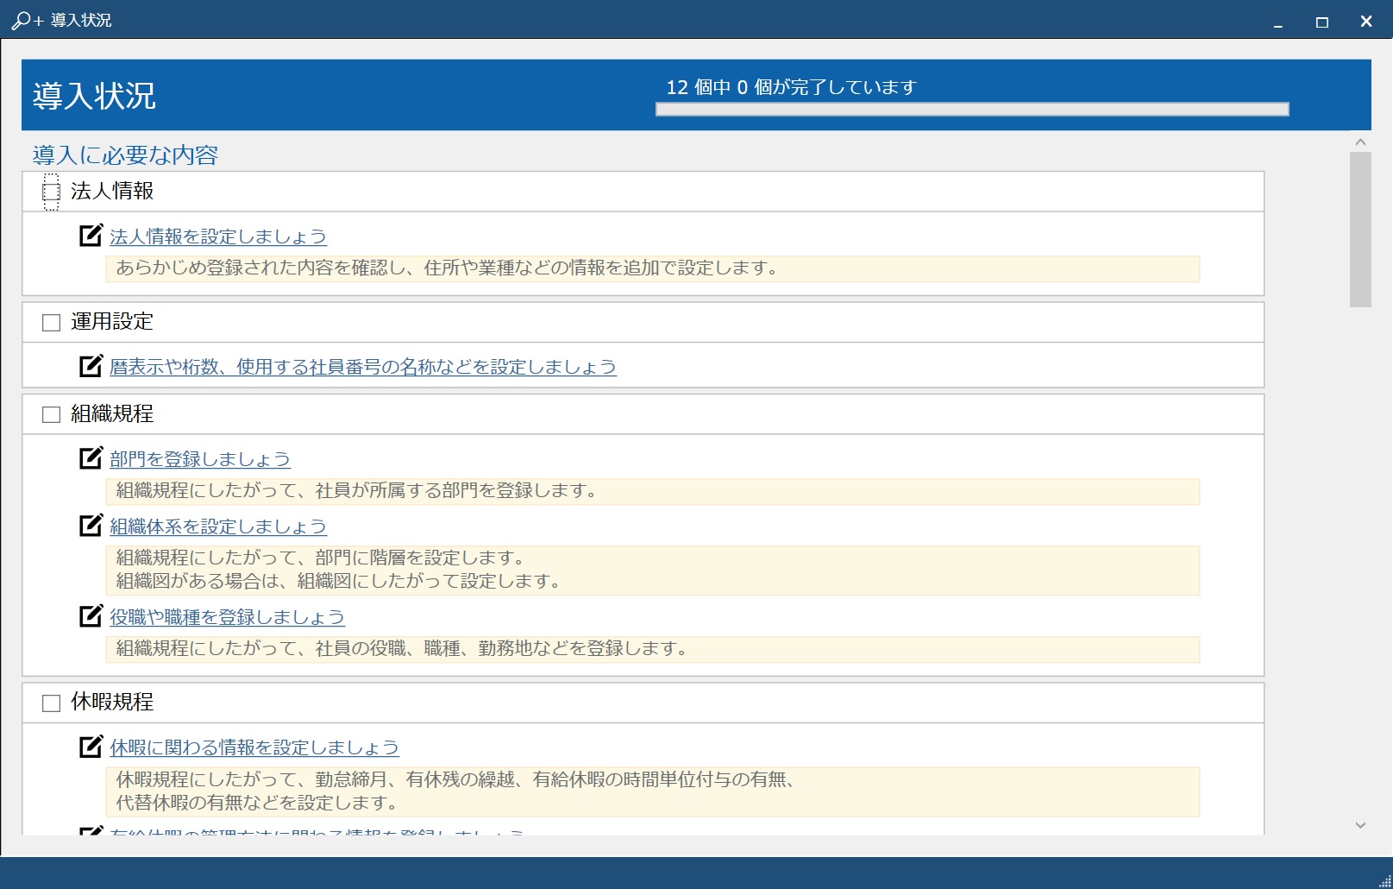
Task: Maximize the 導入状況 window
Action: tap(1321, 22)
